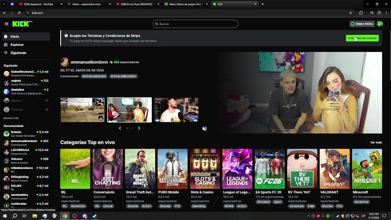Click Ver todo for top categories
The width and height of the screenshot is (391, 220).
tap(376, 142)
